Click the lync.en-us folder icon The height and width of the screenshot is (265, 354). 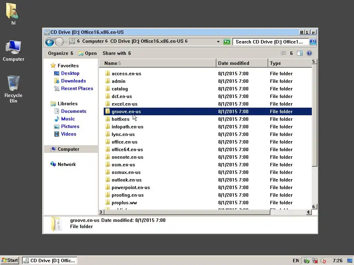[x=108, y=134]
